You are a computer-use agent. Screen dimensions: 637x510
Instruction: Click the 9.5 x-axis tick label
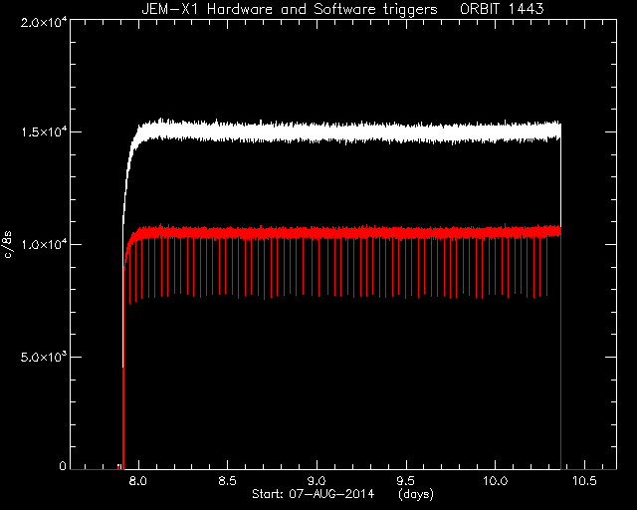[x=405, y=481]
